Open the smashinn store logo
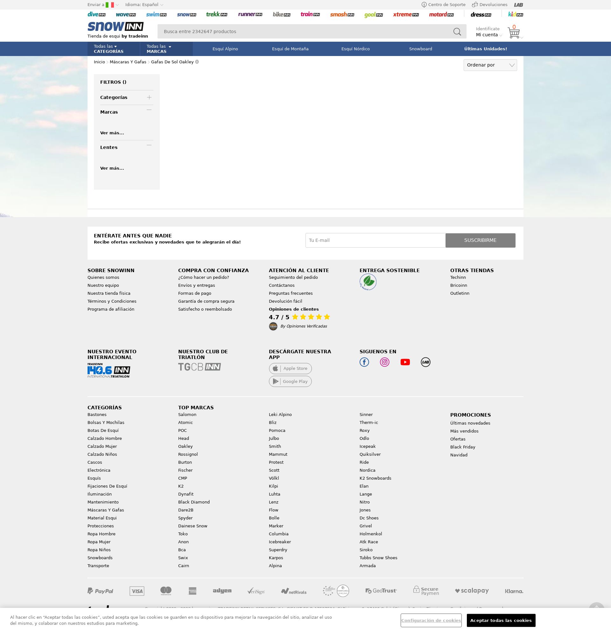This screenshot has width=611, height=634. 342,14
